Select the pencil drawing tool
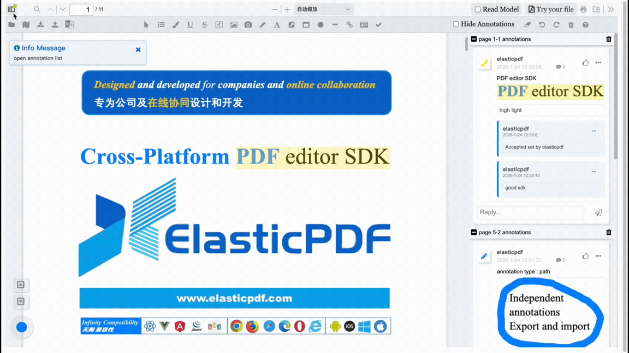This screenshot has width=629, height=353. pos(262,25)
